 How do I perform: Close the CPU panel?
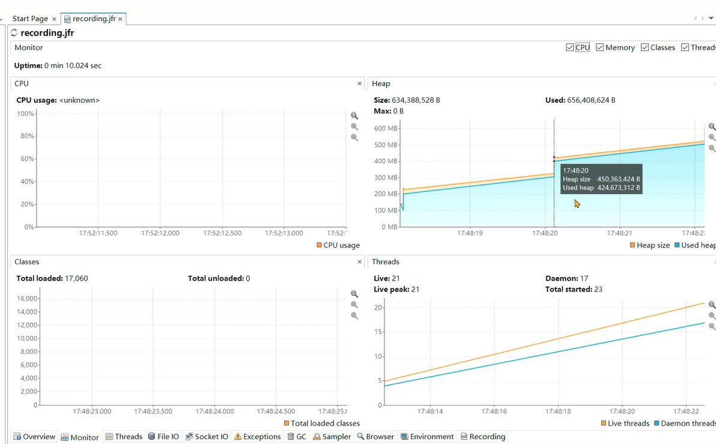(x=360, y=84)
